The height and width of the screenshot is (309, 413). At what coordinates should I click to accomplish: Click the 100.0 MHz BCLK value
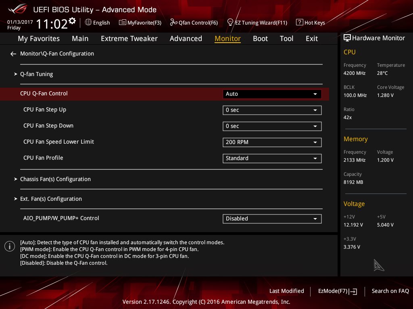355,95
